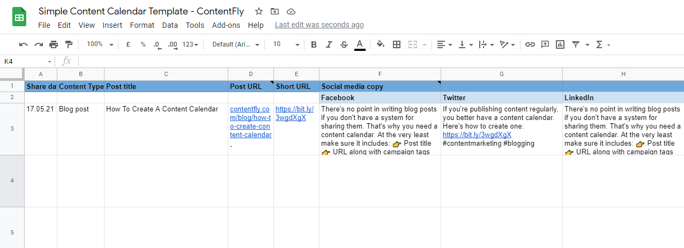Open the name box dropdown arrow
The height and width of the screenshot is (248, 684).
[x=50, y=62]
